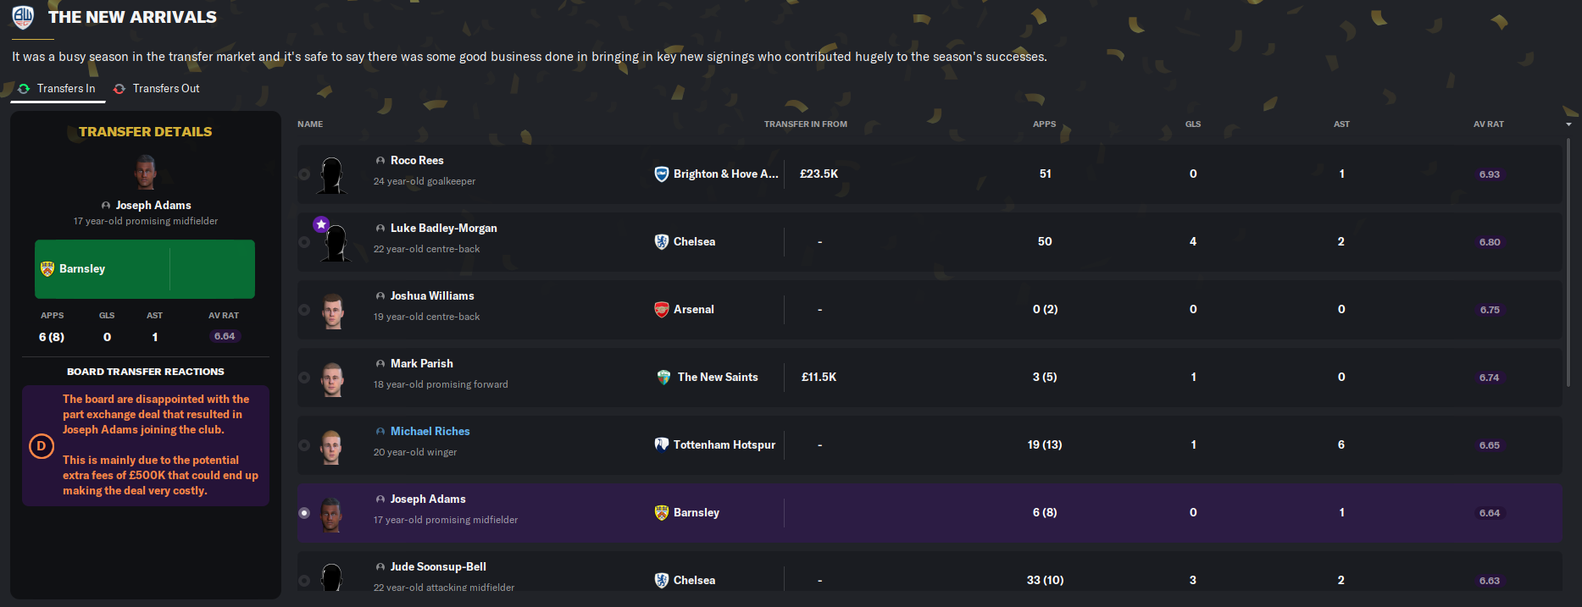Click The New Saints club badge
Viewport: 1582px width, 607px height.
(664, 377)
